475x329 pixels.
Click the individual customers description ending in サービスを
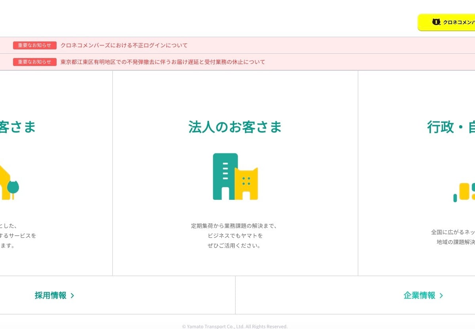click(18, 236)
